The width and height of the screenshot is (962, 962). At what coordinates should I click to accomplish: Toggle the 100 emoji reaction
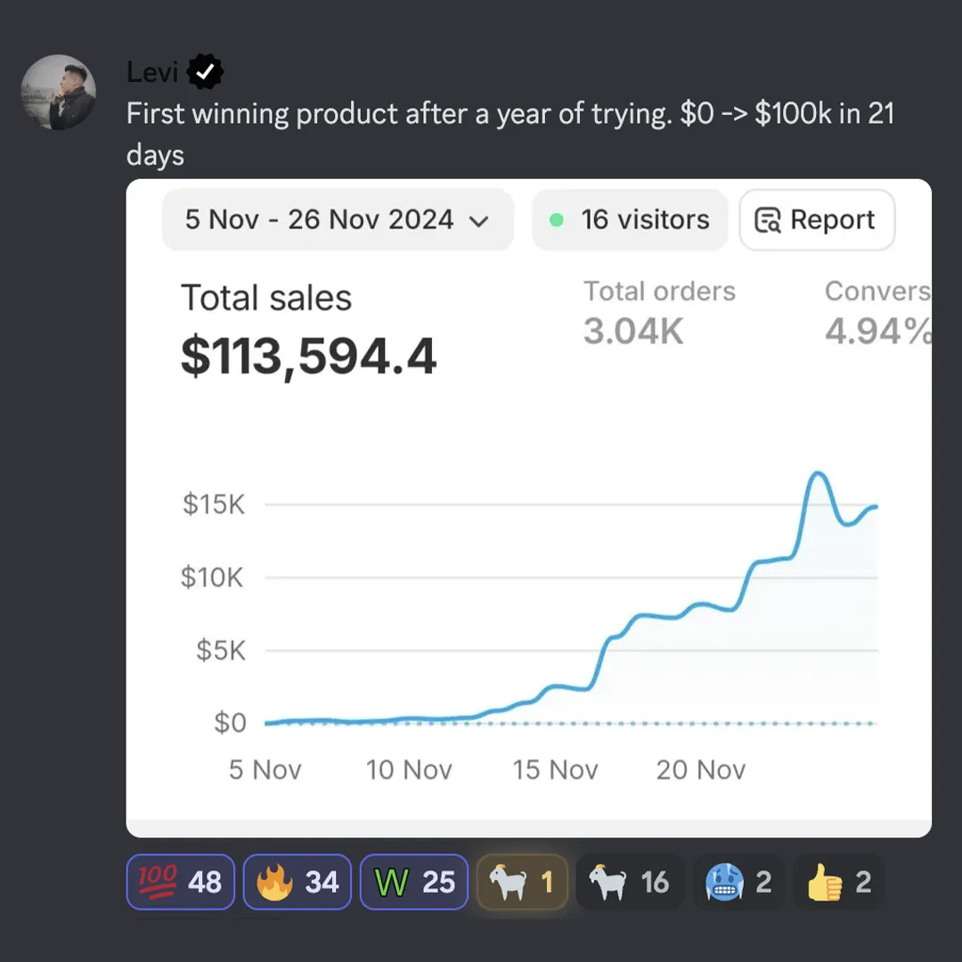coord(180,882)
